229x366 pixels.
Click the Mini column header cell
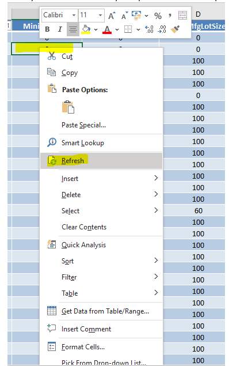pyautogui.click(x=26, y=26)
